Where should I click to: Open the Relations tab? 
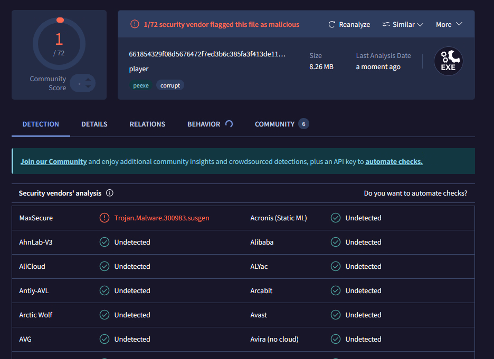click(x=147, y=124)
